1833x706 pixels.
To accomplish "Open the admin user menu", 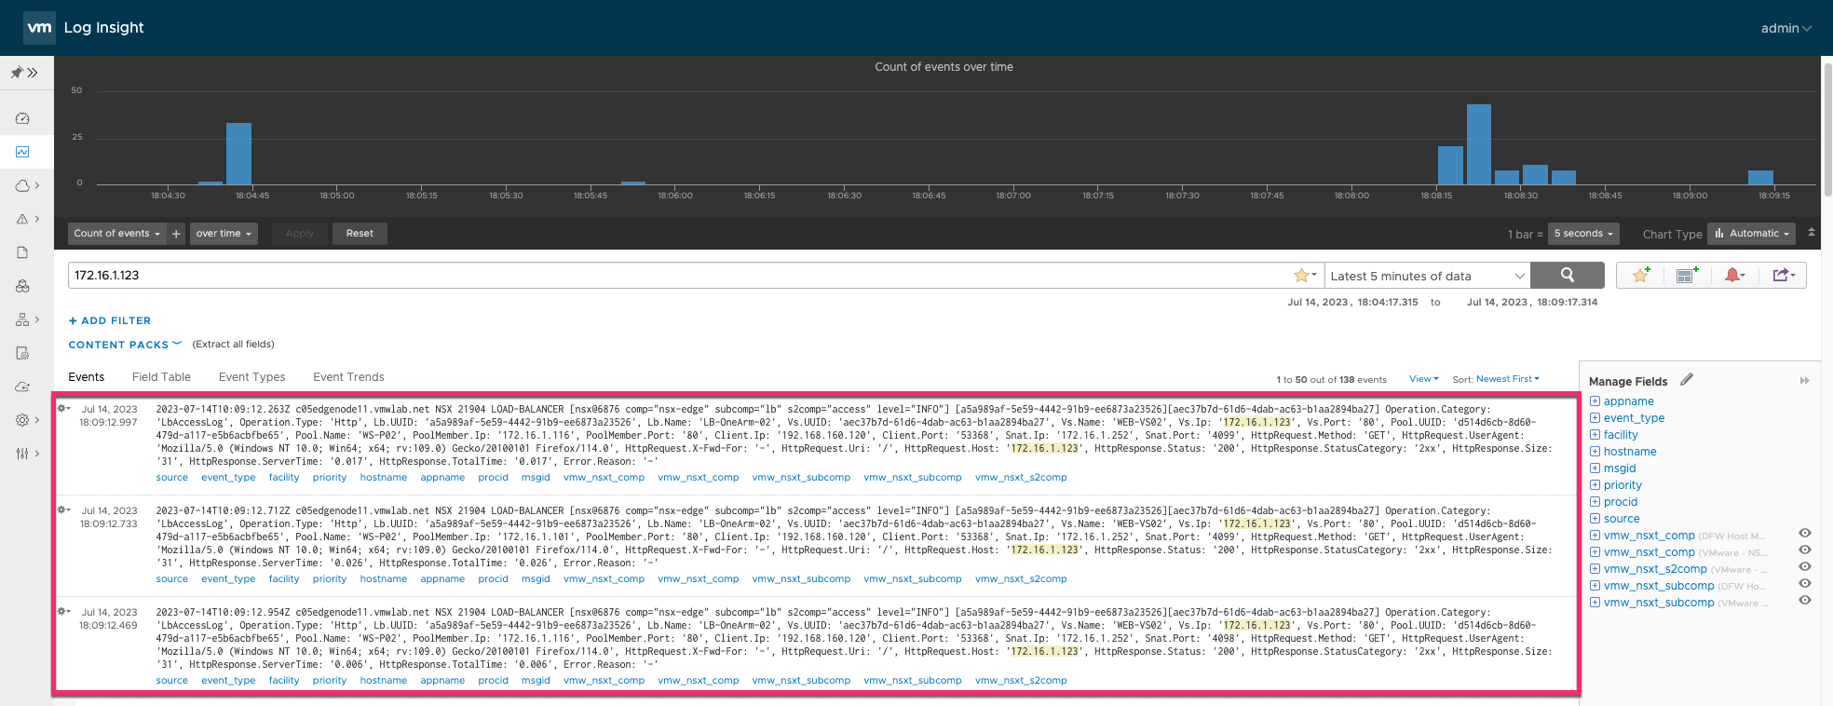I will pos(1785,28).
